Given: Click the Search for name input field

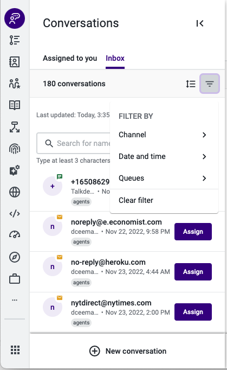Looking at the screenshot, I should [x=74, y=143].
